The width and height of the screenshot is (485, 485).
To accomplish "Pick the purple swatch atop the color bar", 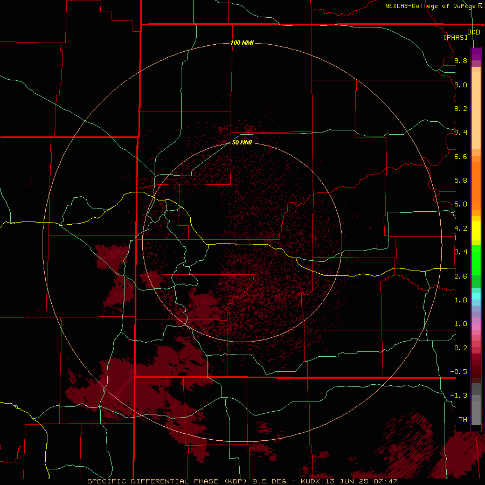I will [x=476, y=54].
